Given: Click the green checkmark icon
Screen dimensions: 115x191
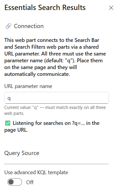Looking at the screenshot, I should 8,123.
